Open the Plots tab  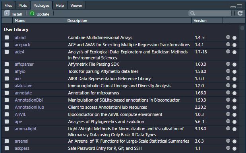(x=22, y=5)
